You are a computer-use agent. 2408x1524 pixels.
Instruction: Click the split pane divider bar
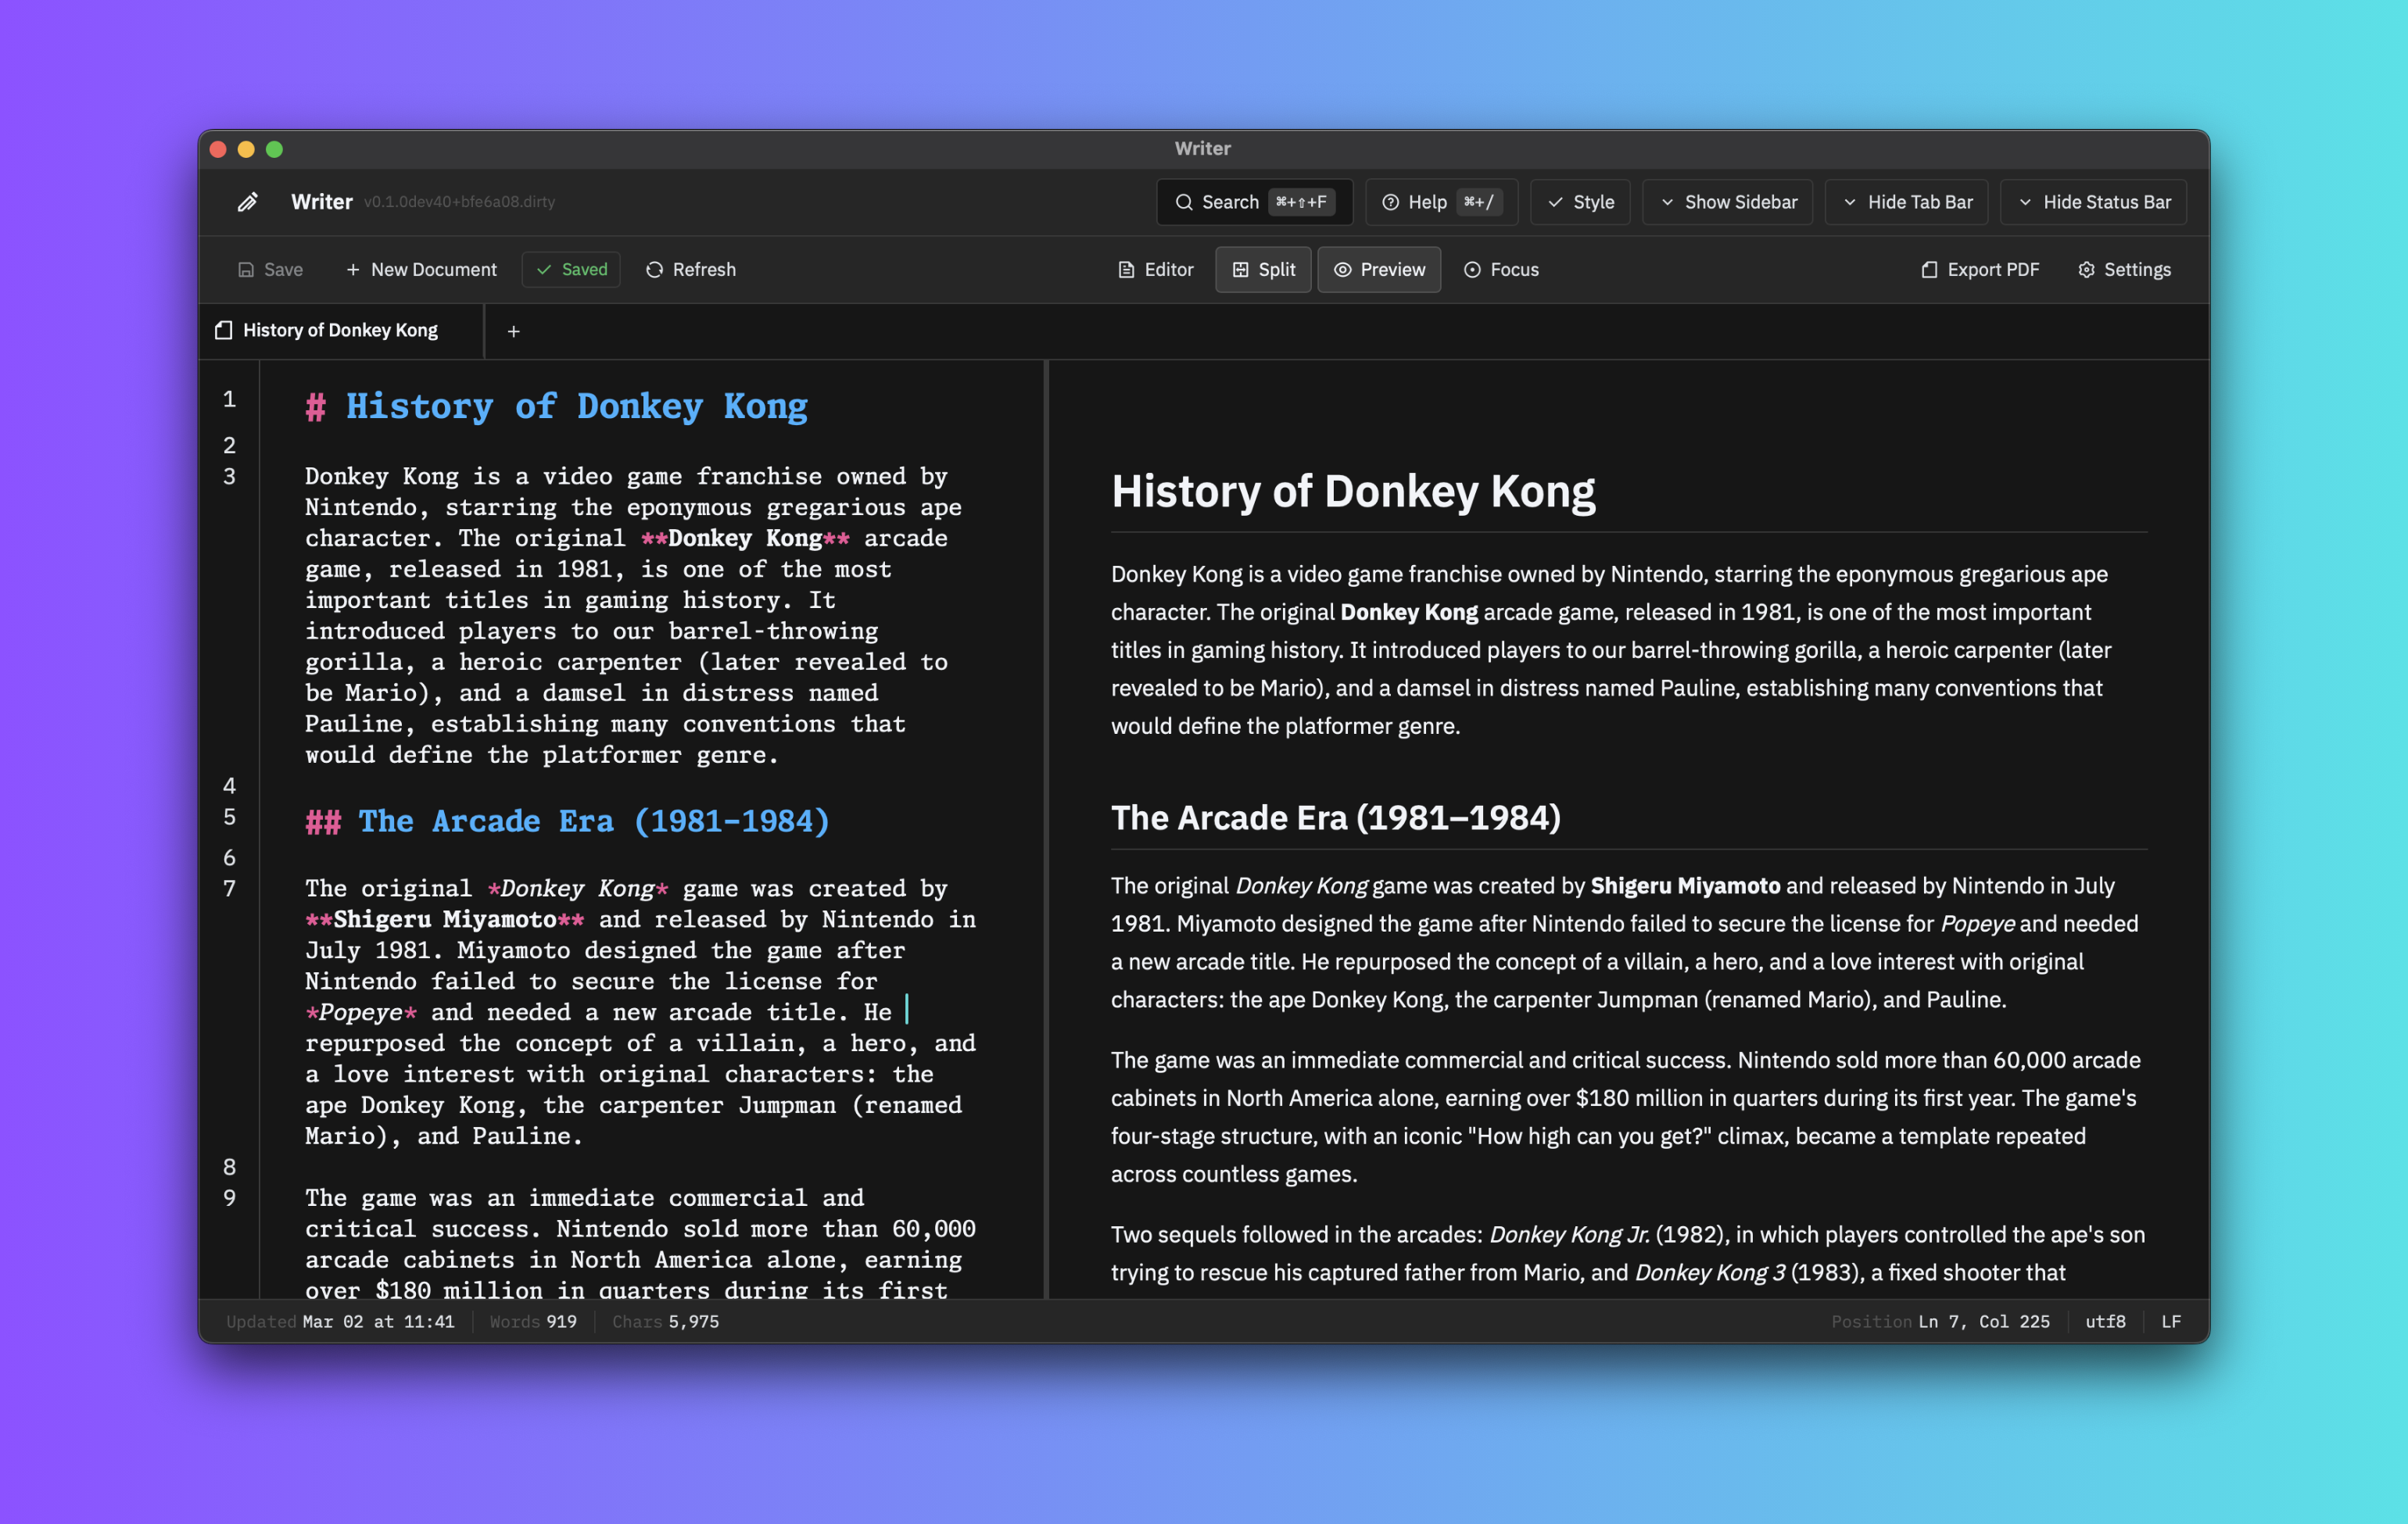pos(1046,829)
